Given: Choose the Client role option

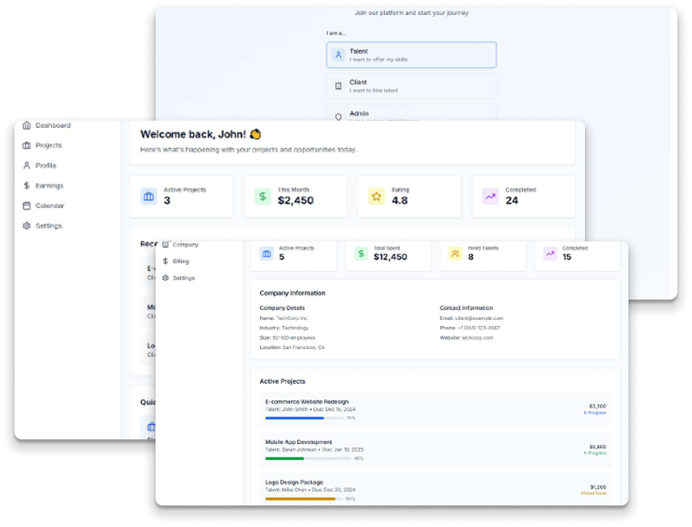Looking at the screenshot, I should click(x=411, y=86).
